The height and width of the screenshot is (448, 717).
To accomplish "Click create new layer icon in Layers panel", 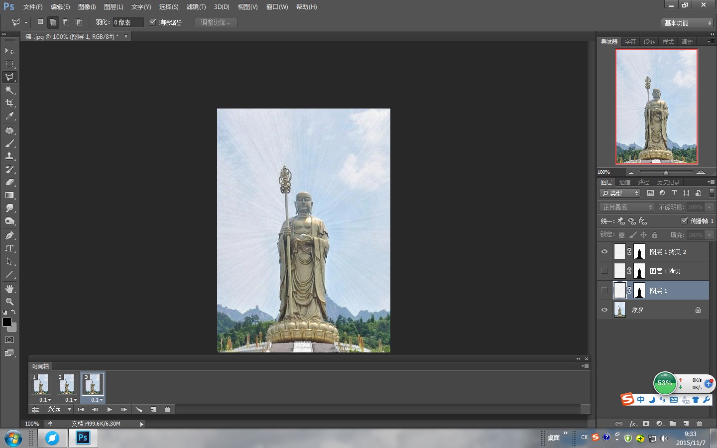I will click(686, 424).
